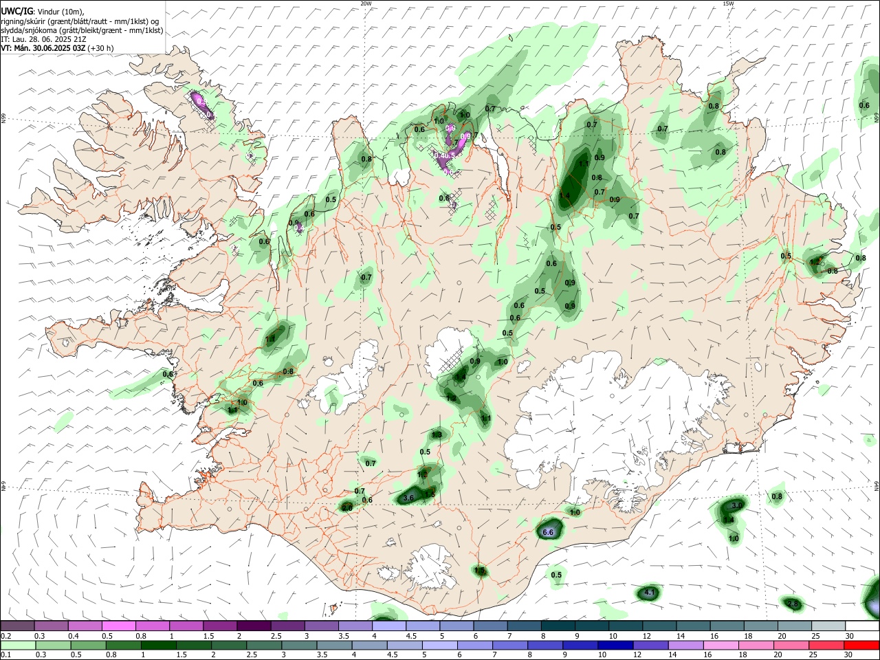Click the 3.6 precipitation value on the map

pos(408,497)
